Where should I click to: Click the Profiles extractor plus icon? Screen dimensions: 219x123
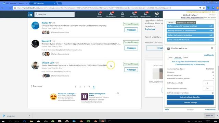coord(168,49)
